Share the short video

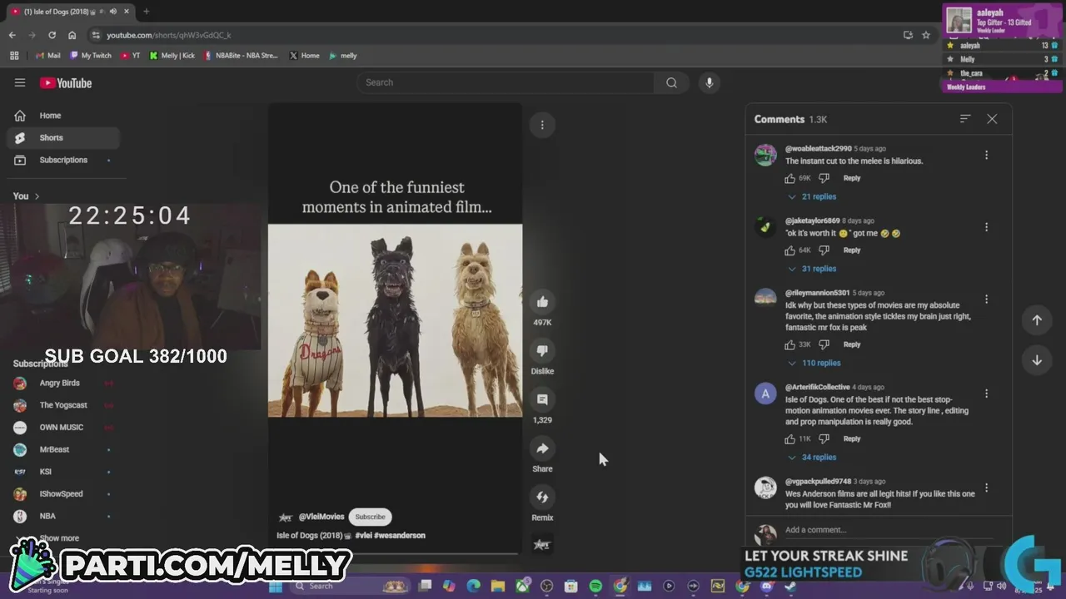542,449
